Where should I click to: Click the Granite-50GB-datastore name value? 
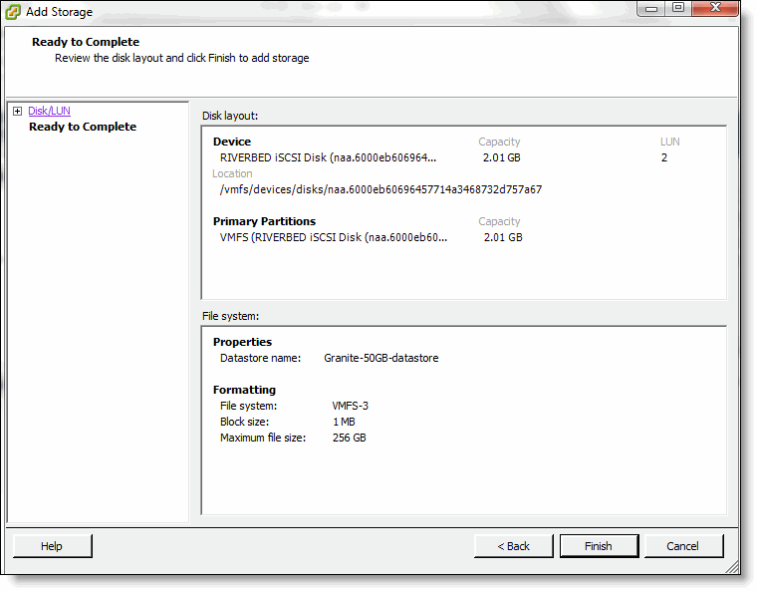point(381,358)
